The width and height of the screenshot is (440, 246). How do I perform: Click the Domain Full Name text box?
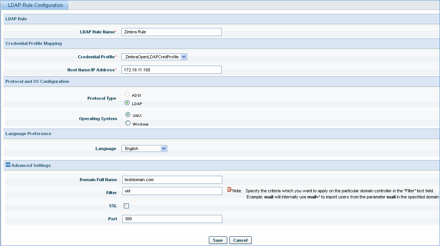(x=172, y=180)
